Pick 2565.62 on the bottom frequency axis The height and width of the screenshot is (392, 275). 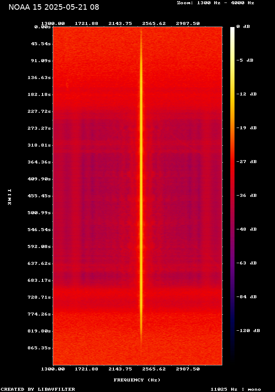(x=154, y=369)
